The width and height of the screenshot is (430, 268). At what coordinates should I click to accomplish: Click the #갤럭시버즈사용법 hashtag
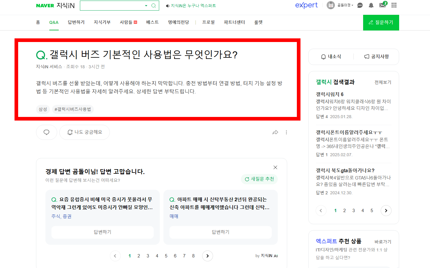tap(73, 109)
